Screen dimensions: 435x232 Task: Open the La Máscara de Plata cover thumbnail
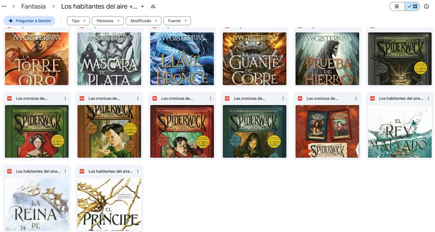coord(109,59)
